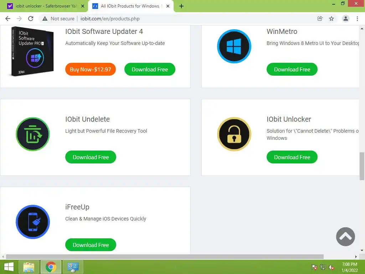The width and height of the screenshot is (365, 274).
Task: Click the WinMetro Windows logo icon
Action: 234,46
